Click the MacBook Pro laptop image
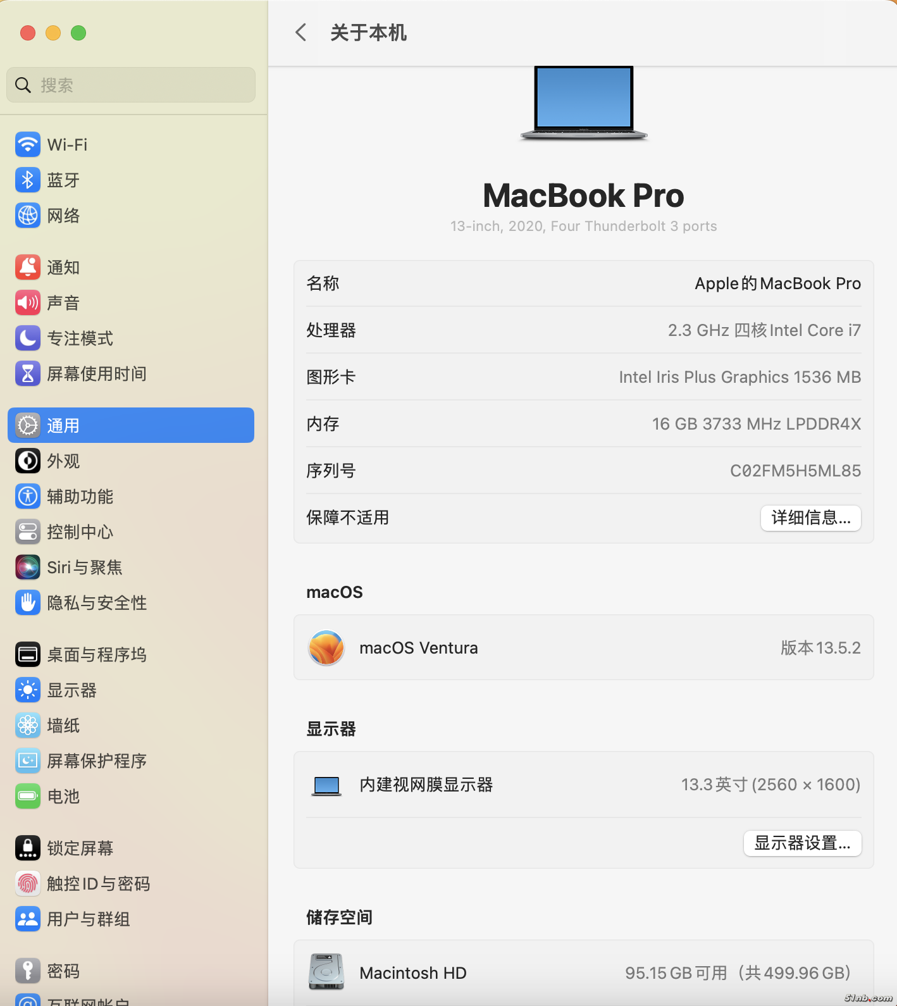 tap(584, 102)
